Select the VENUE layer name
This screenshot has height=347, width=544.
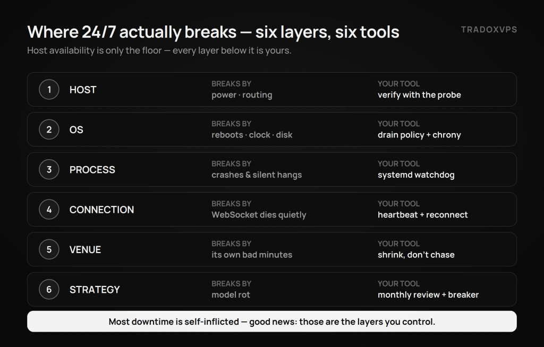pos(86,249)
